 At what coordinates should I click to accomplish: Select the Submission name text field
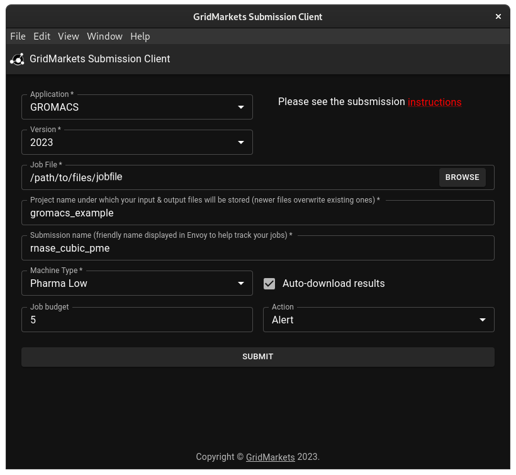(x=258, y=249)
